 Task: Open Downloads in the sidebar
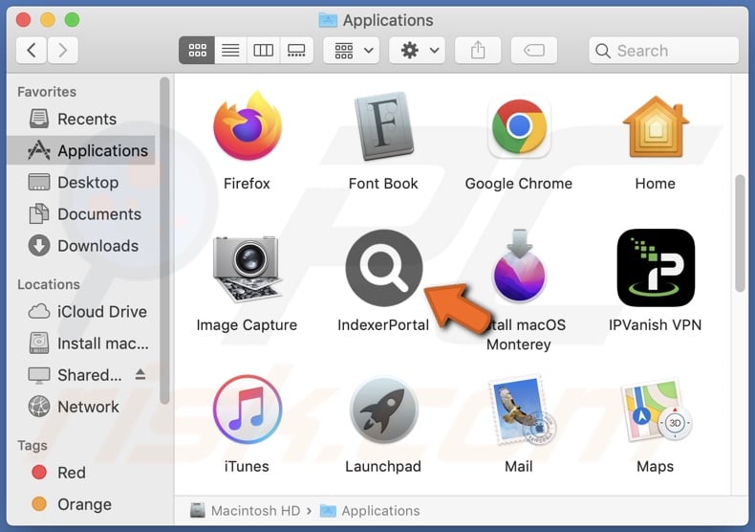(x=81, y=246)
